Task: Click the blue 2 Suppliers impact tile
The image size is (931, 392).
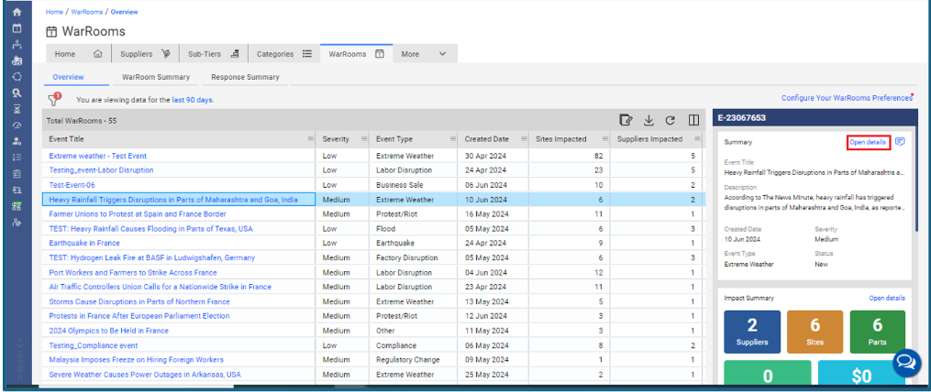Action: 752,332
